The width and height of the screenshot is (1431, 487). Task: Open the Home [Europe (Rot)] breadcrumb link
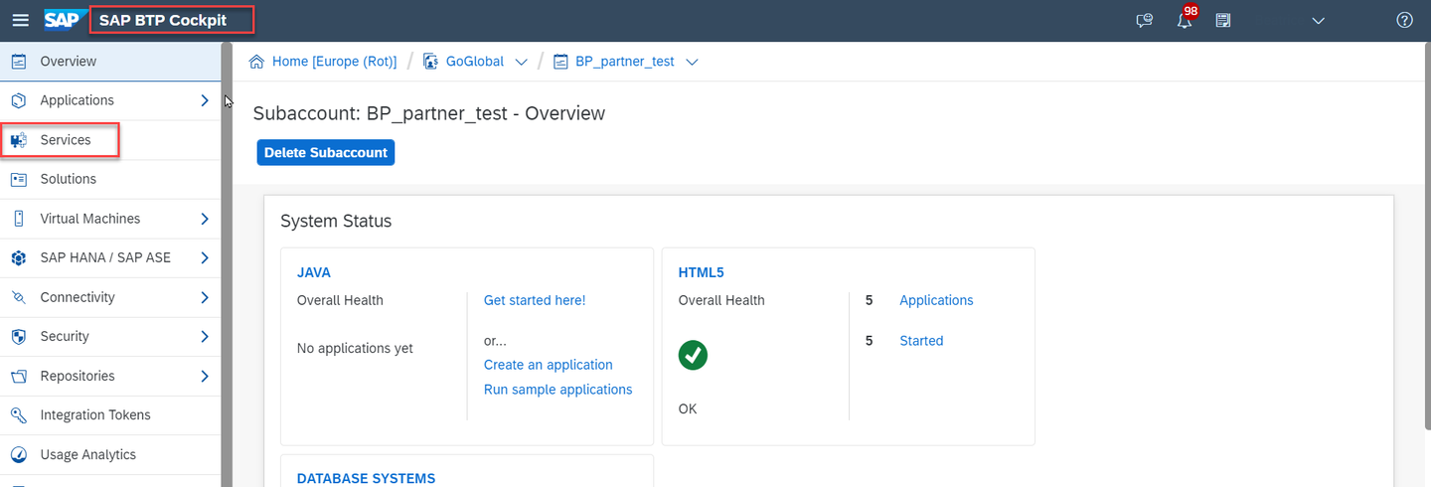click(334, 62)
